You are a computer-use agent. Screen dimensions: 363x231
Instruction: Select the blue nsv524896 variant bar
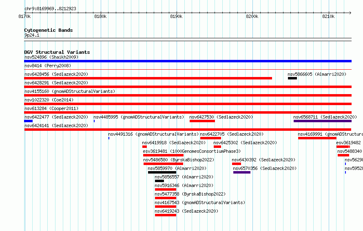[188, 61]
